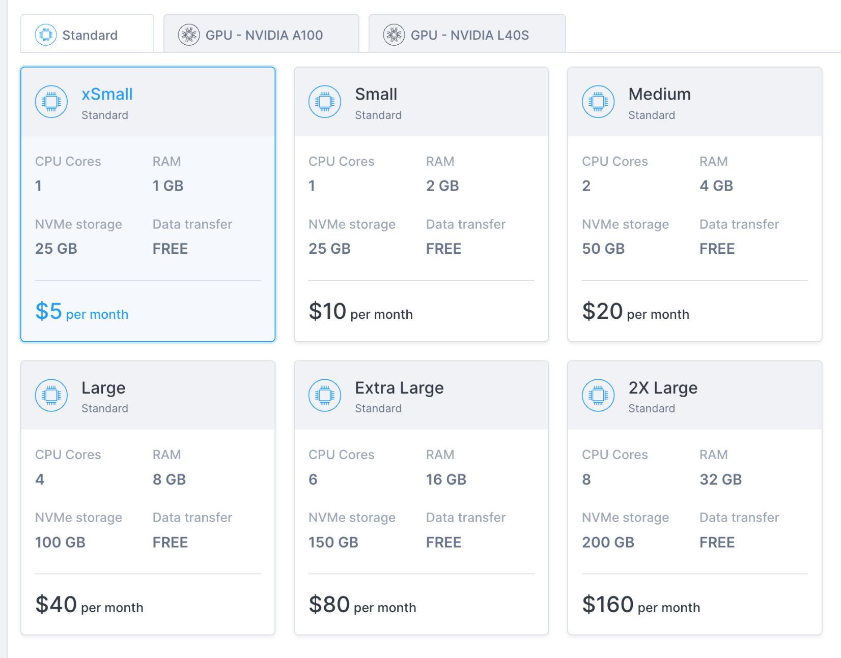This screenshot has height=658, width=841.
Task: Click the $10 per month price
Action: click(x=360, y=312)
